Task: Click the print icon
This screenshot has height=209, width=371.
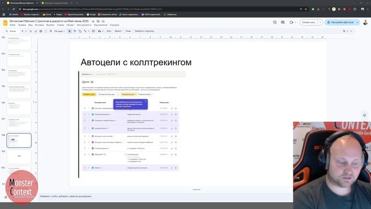Action: point(41,31)
